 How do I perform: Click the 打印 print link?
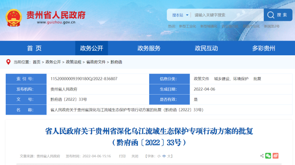click(x=122, y=156)
